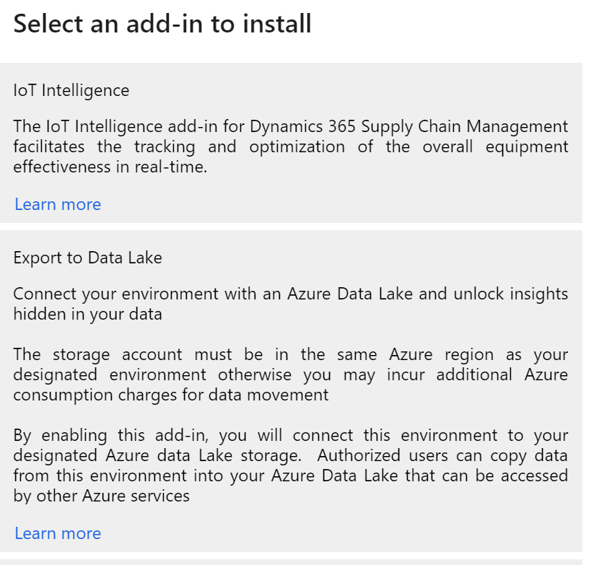Image resolution: width=591 pixels, height=565 pixels.
Task: Click the 'Authorized users can copy data' sentence
Action: point(442,455)
